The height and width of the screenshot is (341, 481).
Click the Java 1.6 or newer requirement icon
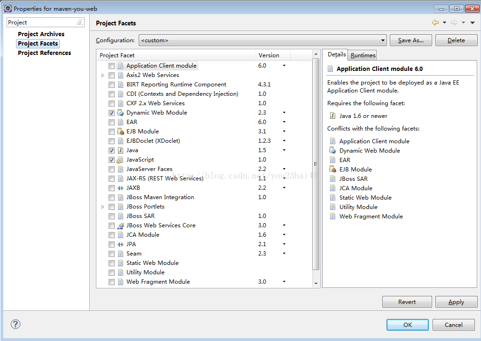tap(332, 116)
